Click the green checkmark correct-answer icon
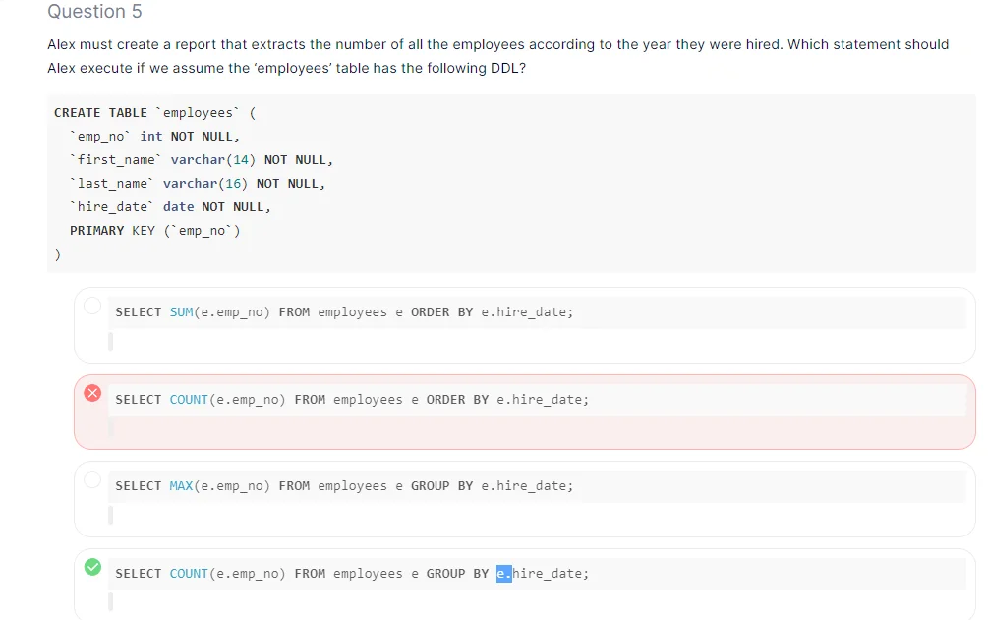This screenshot has width=988, height=620. click(92, 567)
